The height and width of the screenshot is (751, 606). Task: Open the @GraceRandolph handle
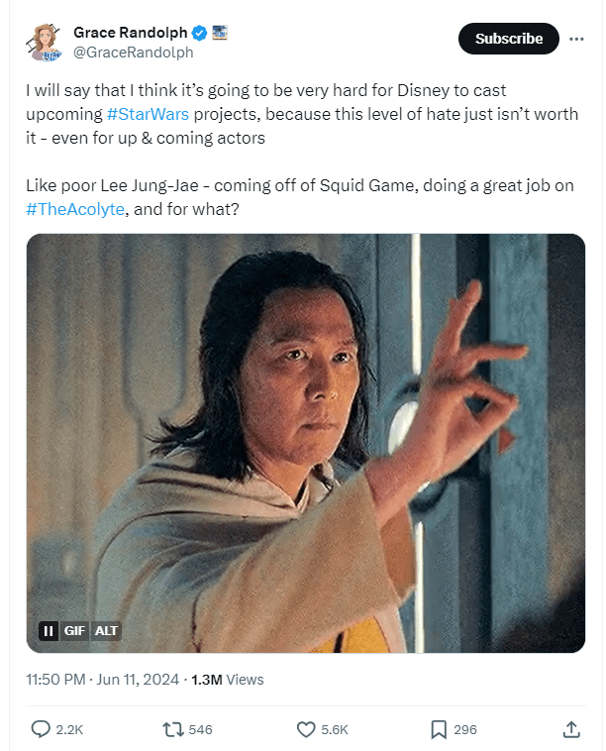134,53
